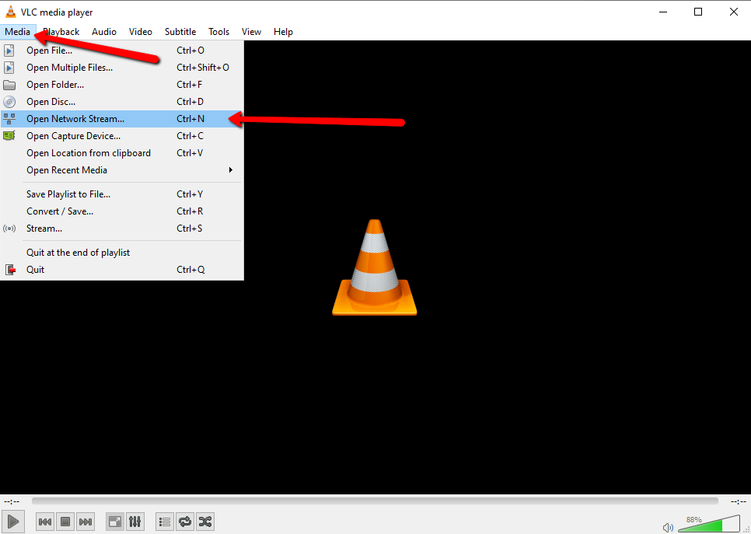Screen dimensions: 751x534
Task: Click the remaining time label at right
Action: click(x=738, y=501)
